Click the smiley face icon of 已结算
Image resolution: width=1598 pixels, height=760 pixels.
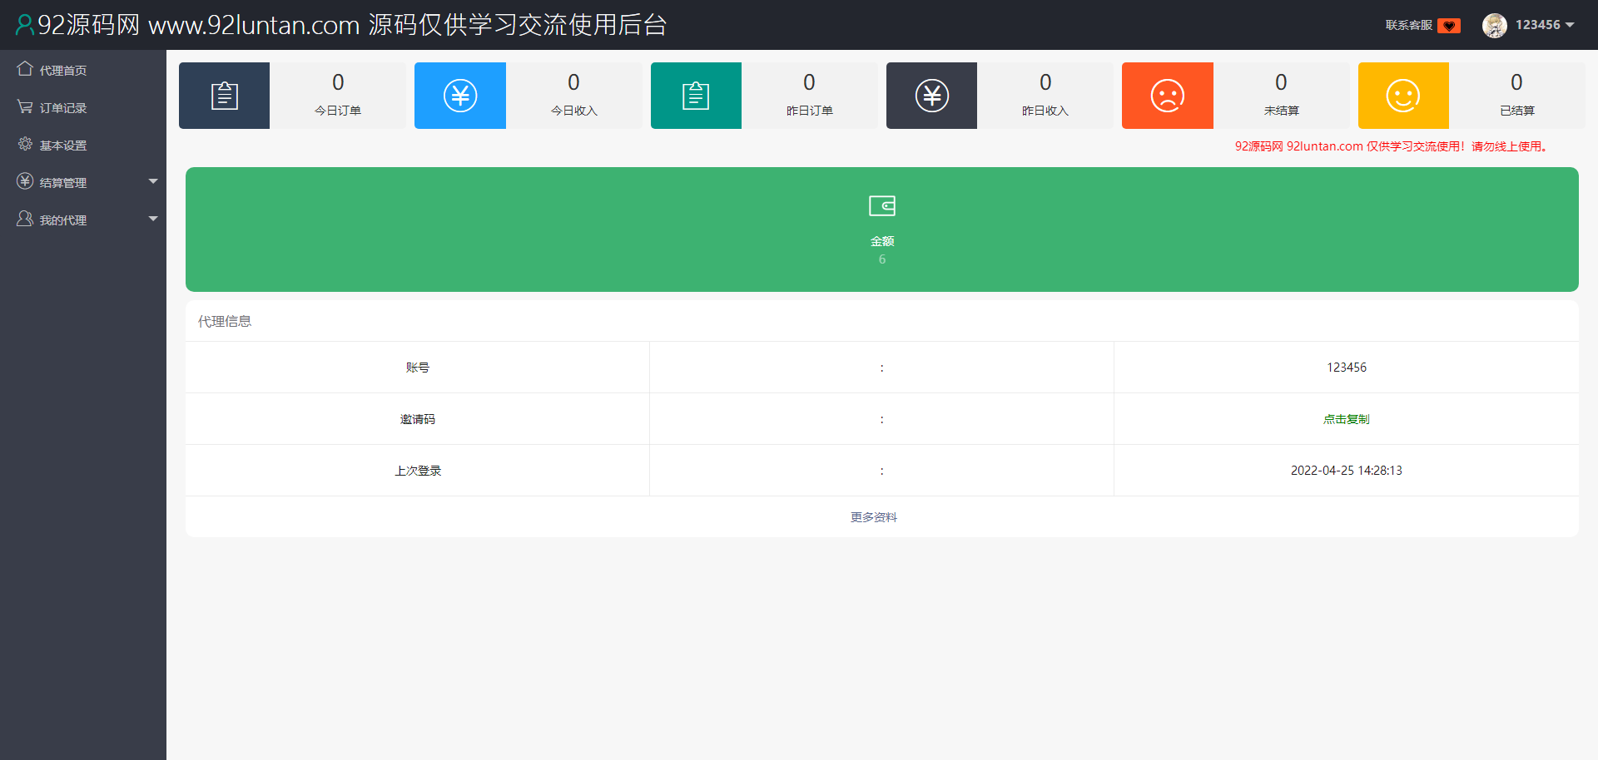click(1403, 96)
